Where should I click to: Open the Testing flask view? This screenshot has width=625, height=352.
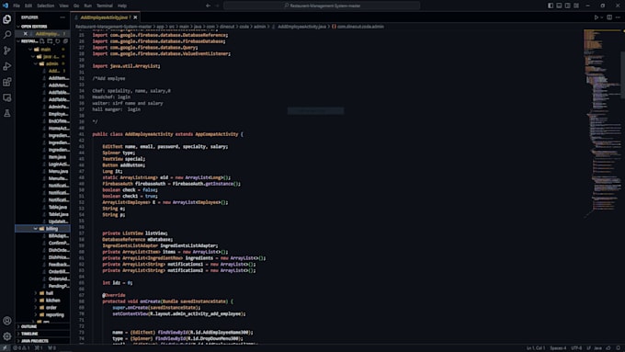click(7, 113)
